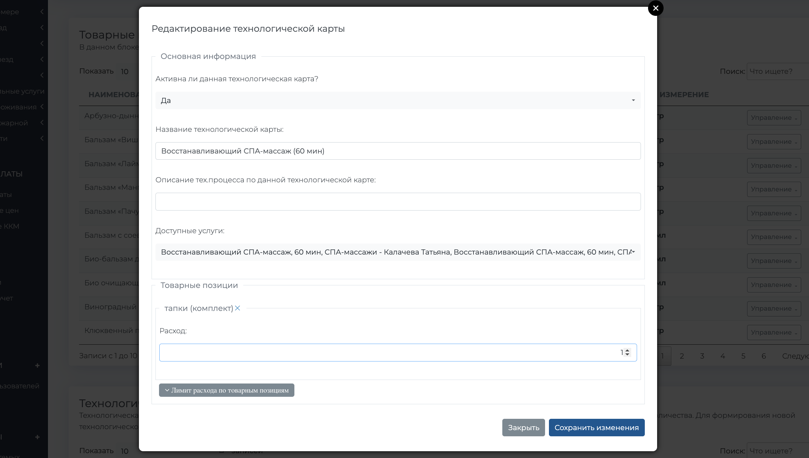Expand the sidebar chevron next to 'оживания'
This screenshot has width=809, height=458.
coord(42,107)
